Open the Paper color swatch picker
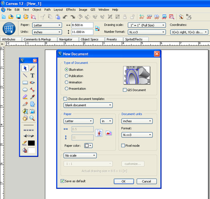 tap(88, 145)
